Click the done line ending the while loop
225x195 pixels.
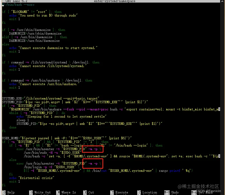(x=13, y=127)
